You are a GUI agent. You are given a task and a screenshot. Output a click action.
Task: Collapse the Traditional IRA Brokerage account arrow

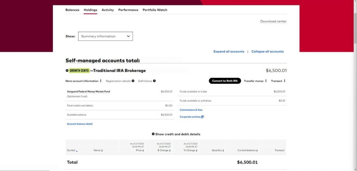(67, 71)
